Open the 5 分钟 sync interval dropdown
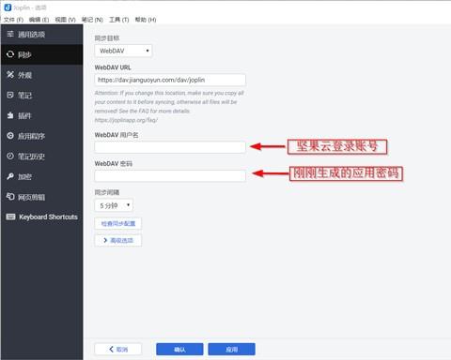Viewport: 451px width, 360px height. pos(114,205)
